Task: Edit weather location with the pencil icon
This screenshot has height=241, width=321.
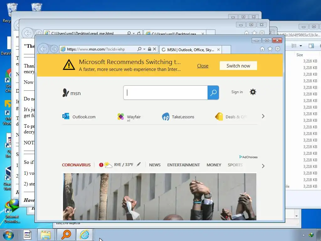Action: point(139,164)
